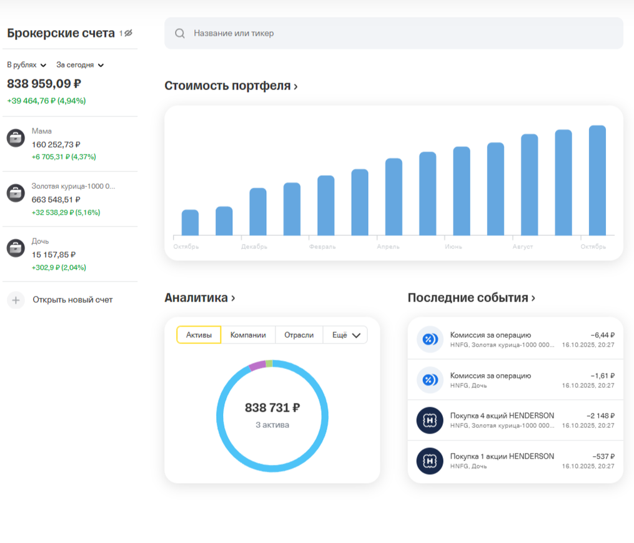Click total value 838 959,09 ₽
This screenshot has height=543, width=634.
pos(44,83)
